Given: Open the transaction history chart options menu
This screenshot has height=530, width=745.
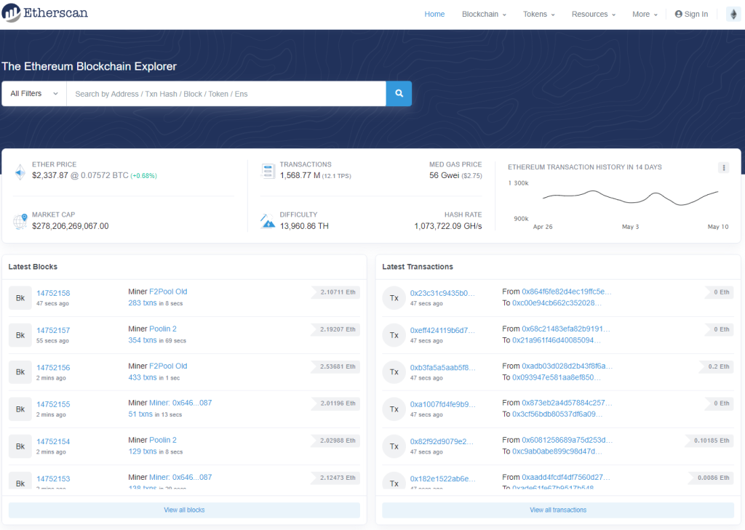Looking at the screenshot, I should 723,168.
